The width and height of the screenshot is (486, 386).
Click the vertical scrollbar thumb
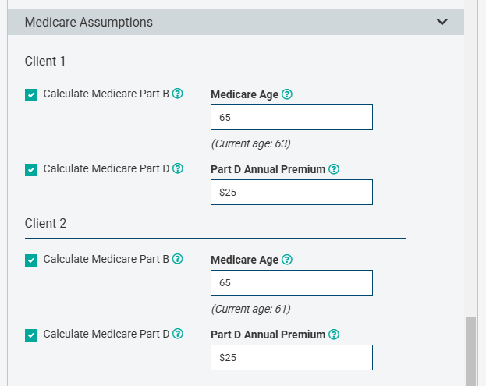470,352
